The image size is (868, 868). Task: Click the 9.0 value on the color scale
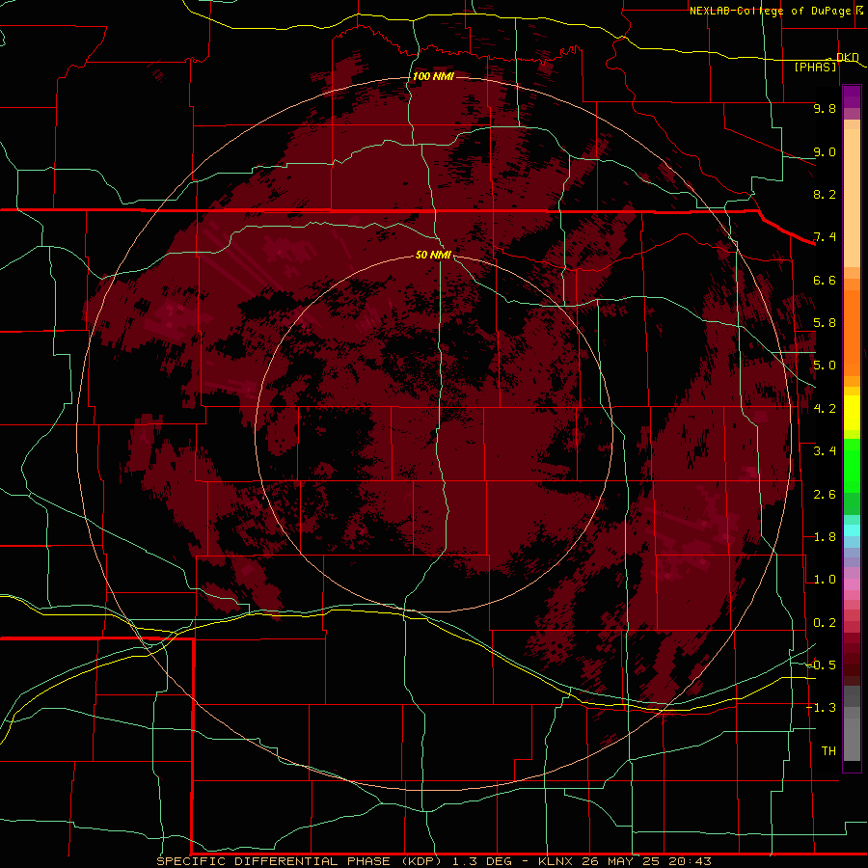[825, 151]
